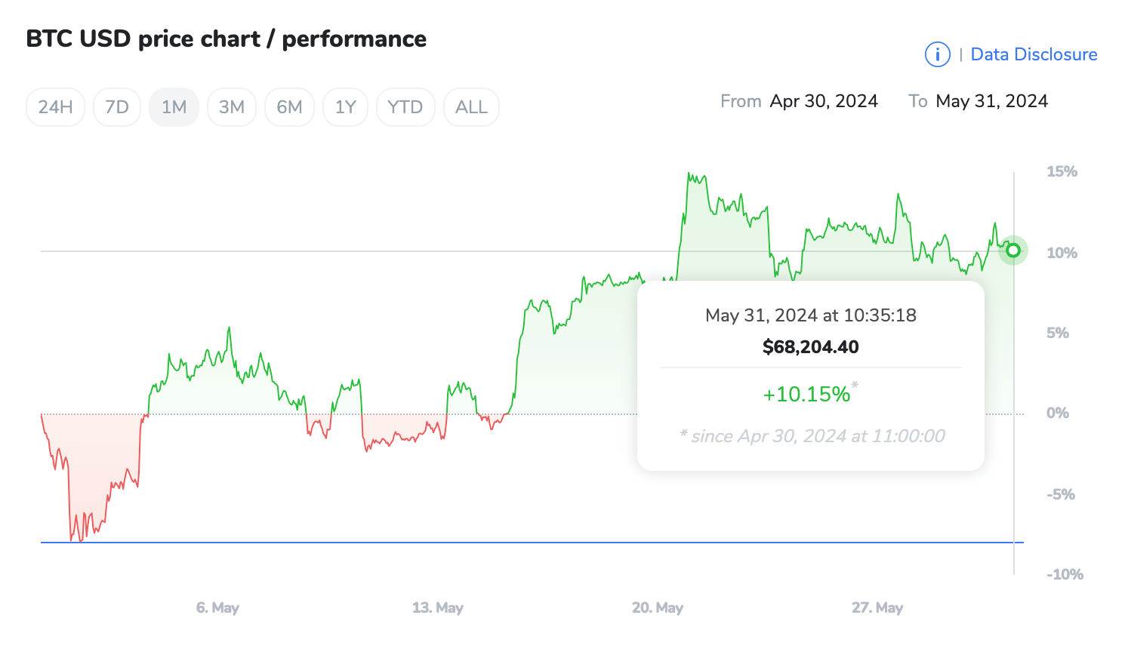The height and width of the screenshot is (655, 1125).
Task: Edit the From date Apr 30, 2024
Action: point(824,101)
